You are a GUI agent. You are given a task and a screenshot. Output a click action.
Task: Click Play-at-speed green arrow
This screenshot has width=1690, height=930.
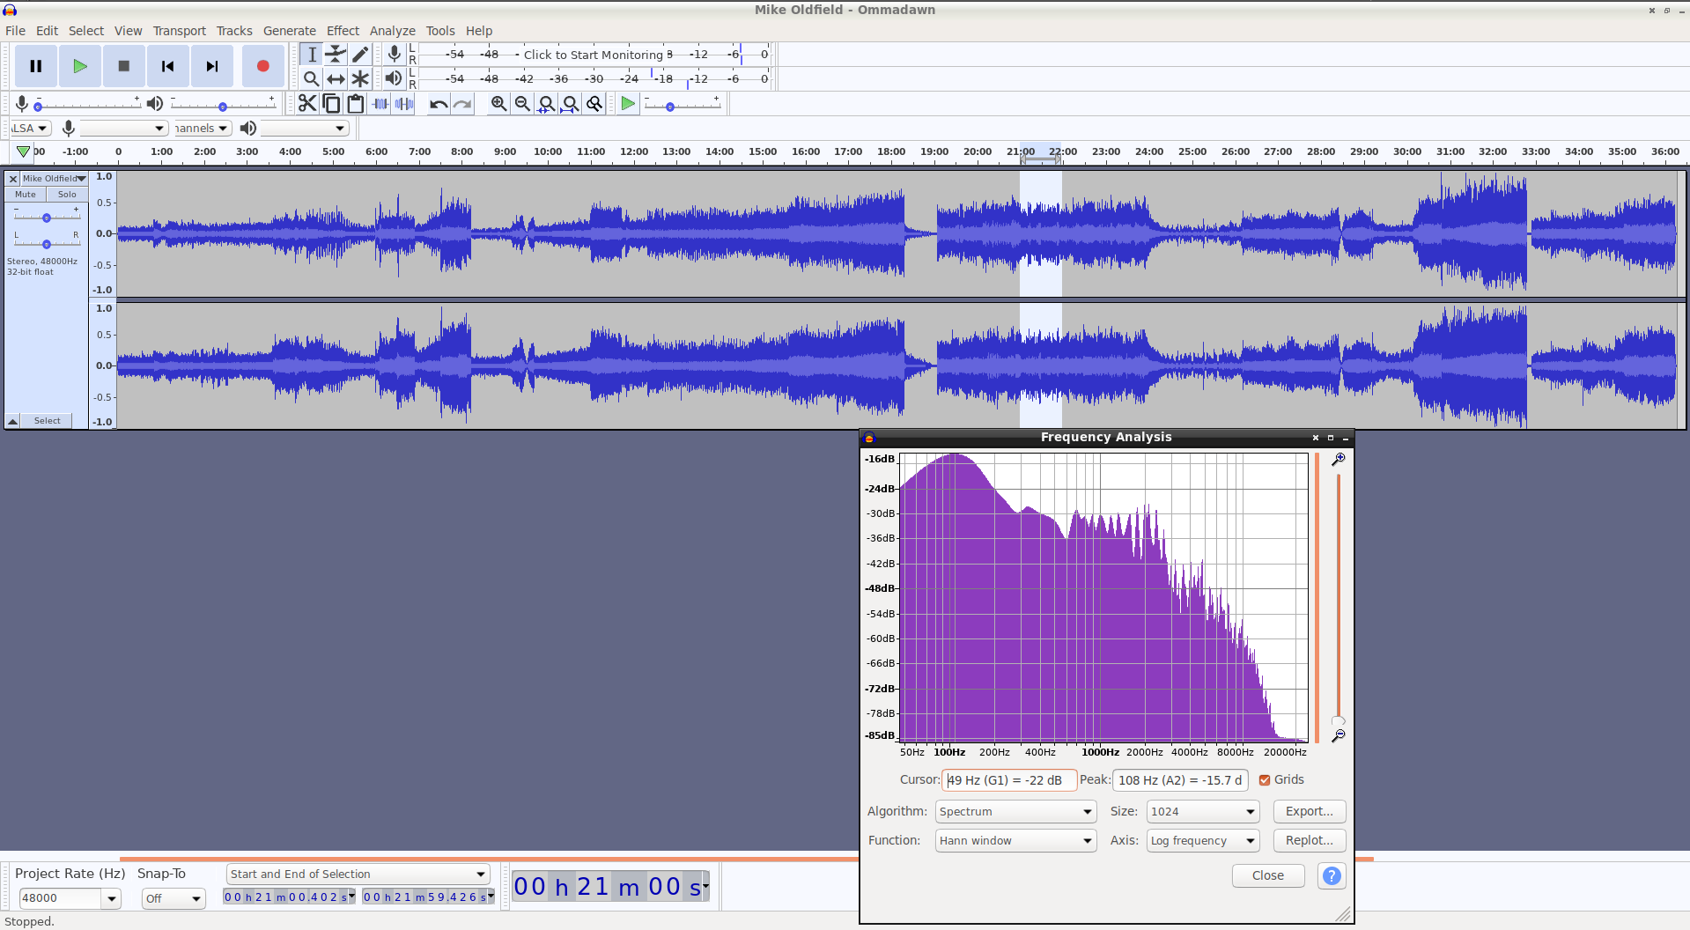click(628, 104)
